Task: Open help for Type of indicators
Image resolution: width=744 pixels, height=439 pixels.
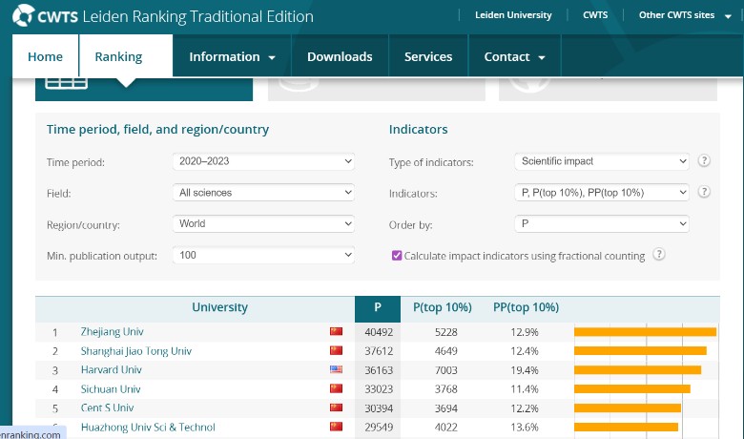Action: (x=704, y=161)
